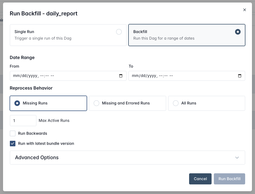Choose All Runs reprocess behavior
Image resolution: width=255 pixels, height=194 pixels.
[207, 103]
